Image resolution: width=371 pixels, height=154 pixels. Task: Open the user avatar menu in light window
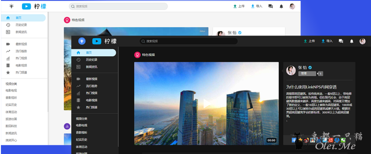pos(292,6)
